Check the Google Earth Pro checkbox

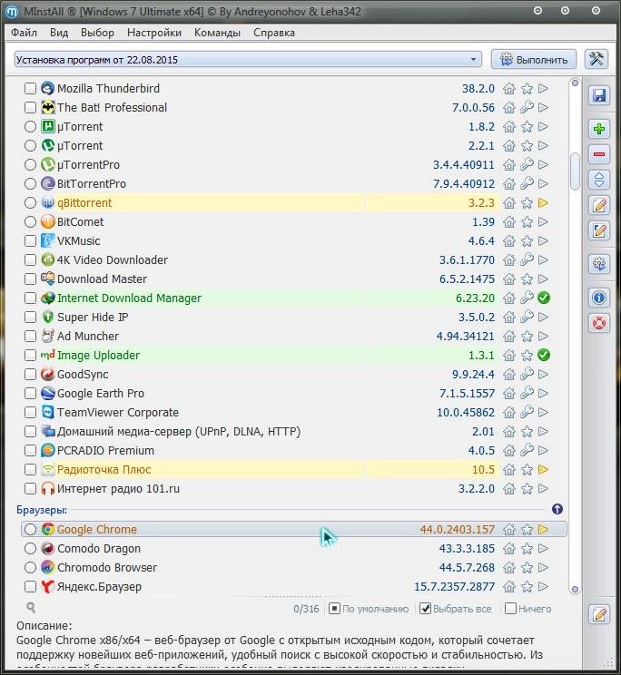click(x=30, y=393)
